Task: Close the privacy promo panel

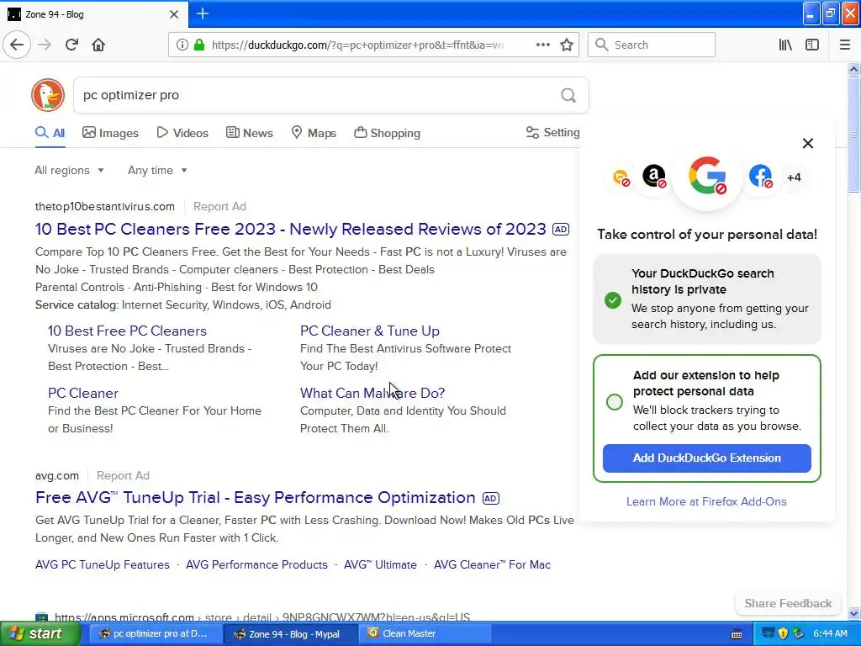Action: [x=808, y=143]
